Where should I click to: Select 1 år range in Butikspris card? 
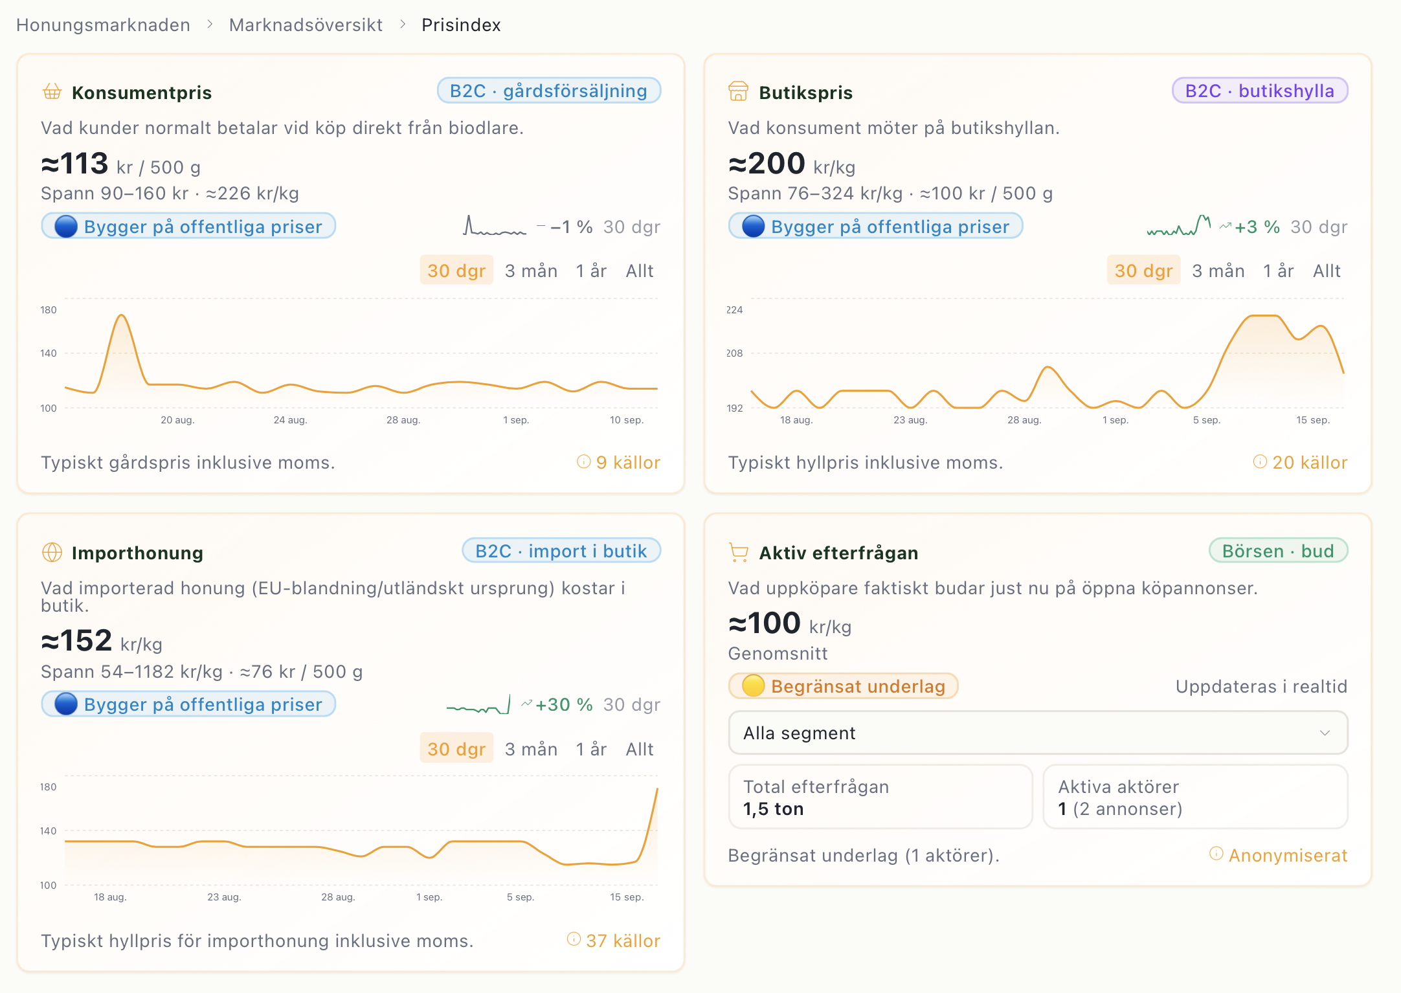(x=1279, y=271)
